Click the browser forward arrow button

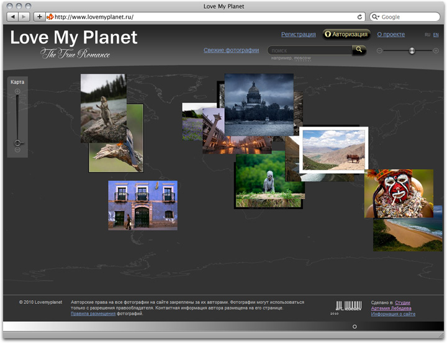pyautogui.click(x=25, y=17)
